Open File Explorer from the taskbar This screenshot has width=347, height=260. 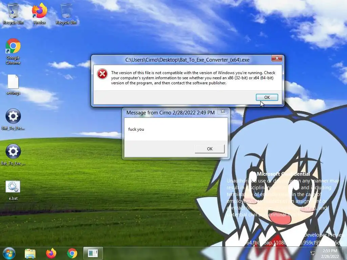[x=30, y=254]
